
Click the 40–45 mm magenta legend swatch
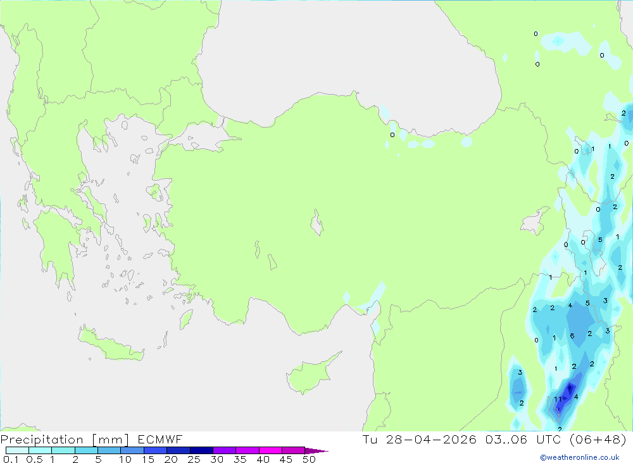point(270,450)
